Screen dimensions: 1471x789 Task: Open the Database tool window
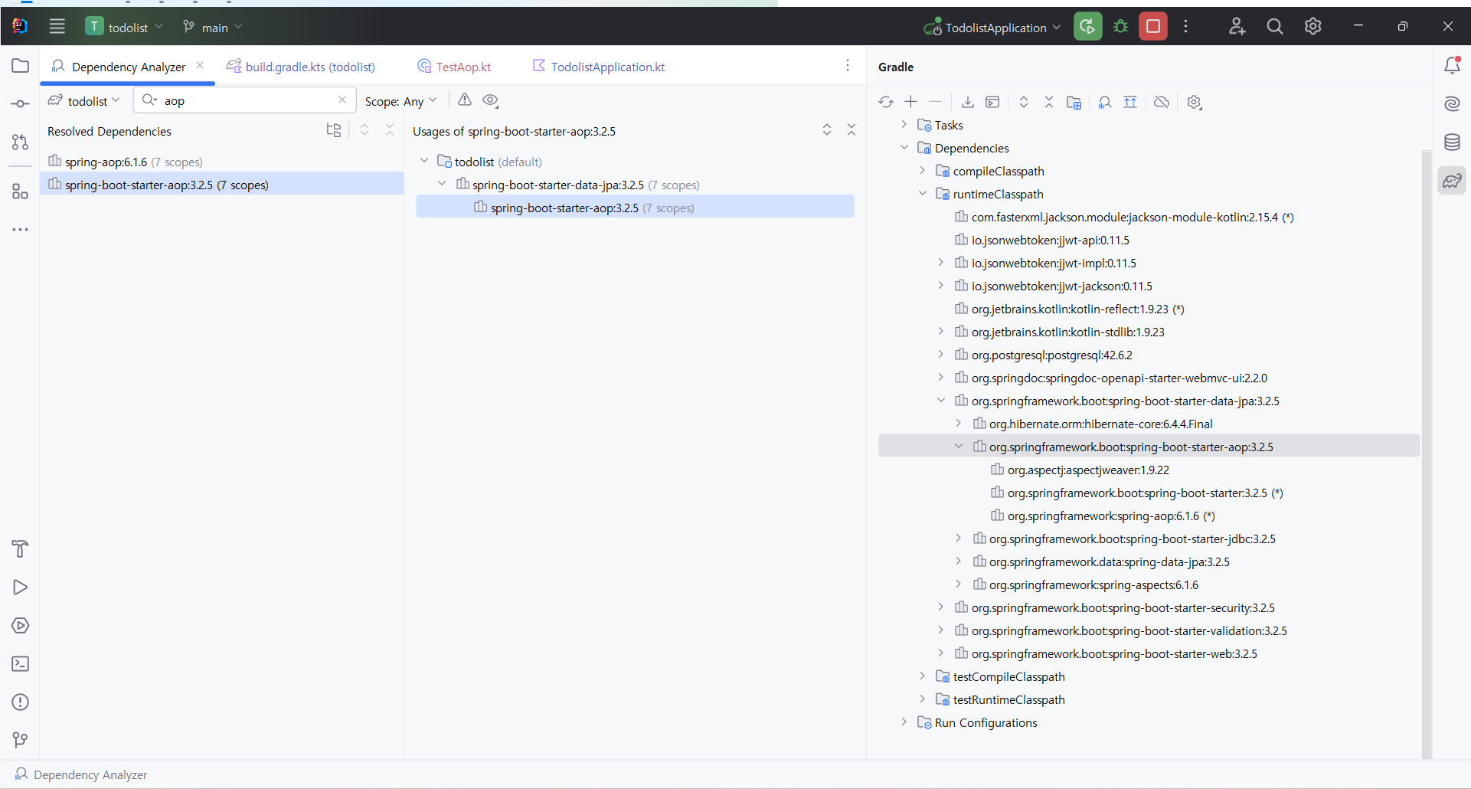(1452, 142)
